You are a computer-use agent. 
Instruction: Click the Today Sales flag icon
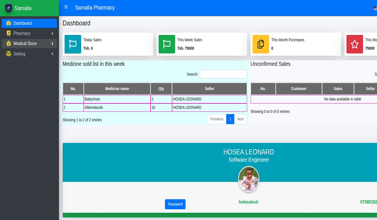point(73,44)
